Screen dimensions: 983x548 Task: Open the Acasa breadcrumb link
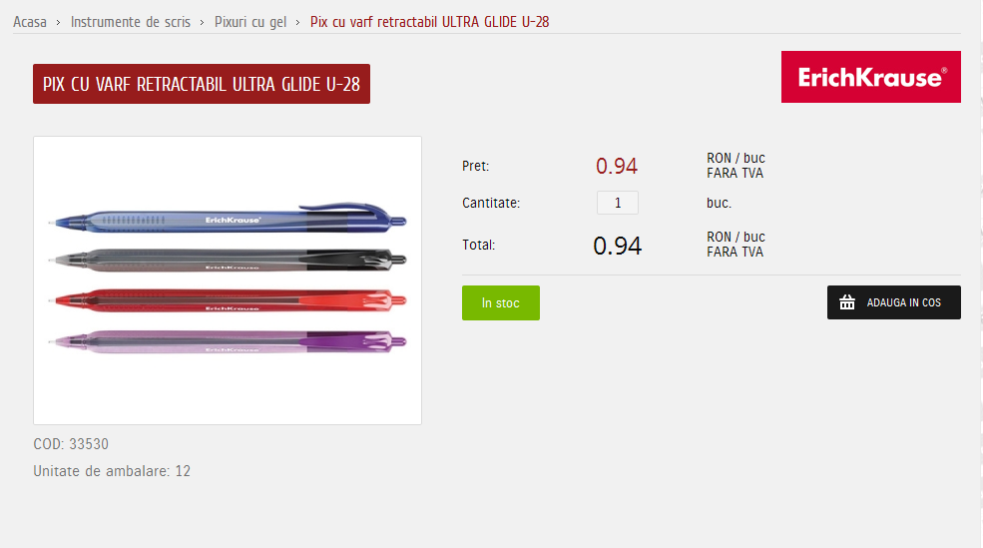click(30, 22)
